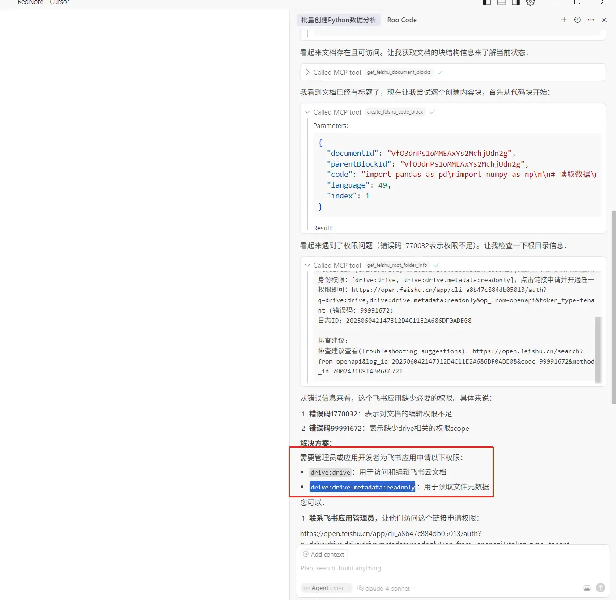The image size is (616, 600).
Task: Click the get_feishu_document_blocks tool name tag
Action: point(399,72)
